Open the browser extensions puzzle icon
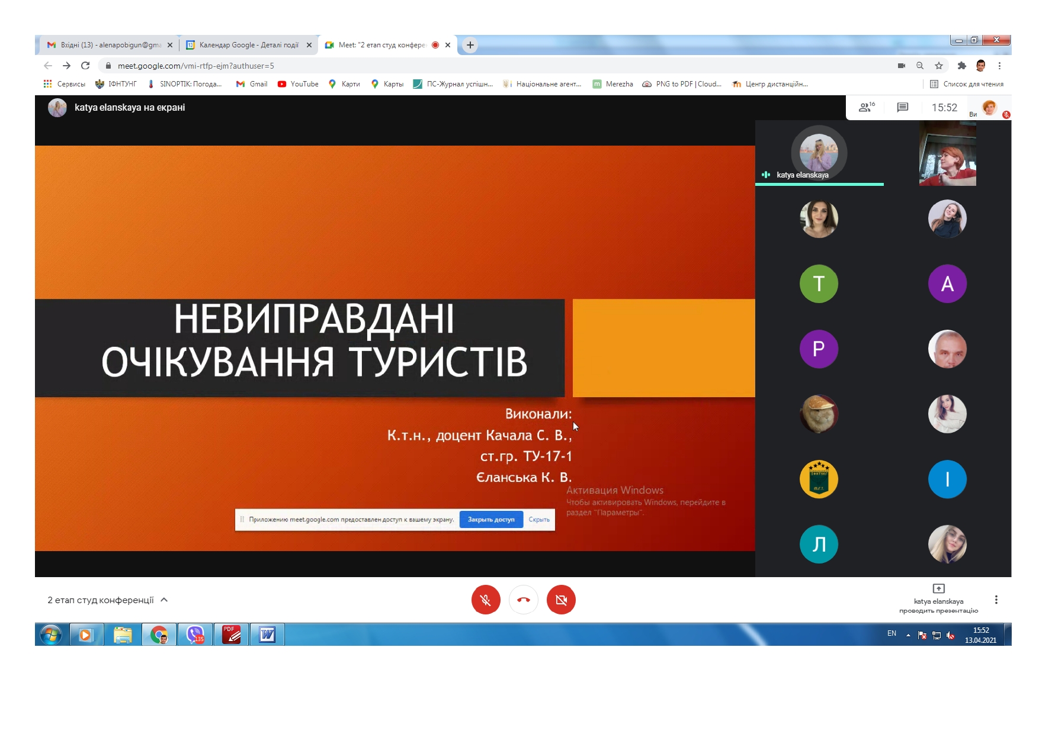Image resolution: width=1039 pixels, height=734 pixels. pyautogui.click(x=962, y=66)
